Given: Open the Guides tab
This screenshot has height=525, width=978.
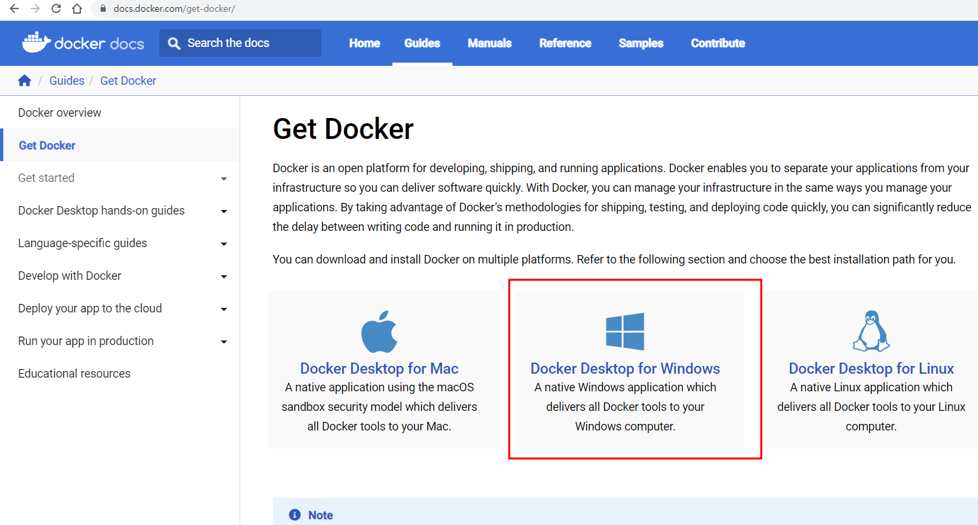Looking at the screenshot, I should pos(422,43).
